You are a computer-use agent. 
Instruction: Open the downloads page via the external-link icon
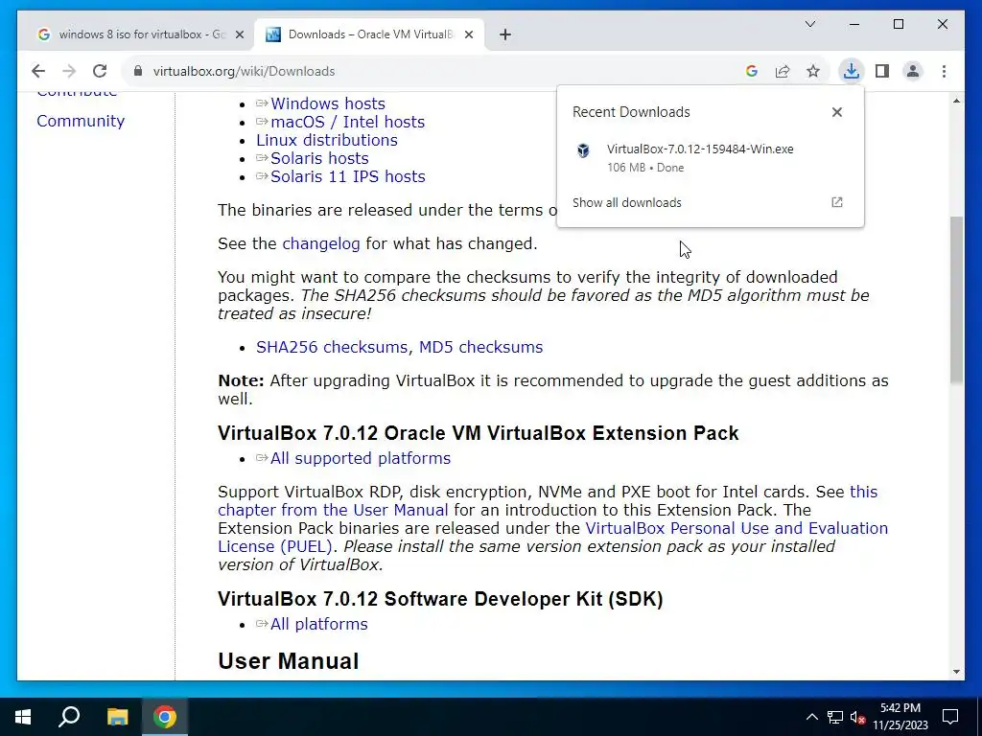click(836, 202)
